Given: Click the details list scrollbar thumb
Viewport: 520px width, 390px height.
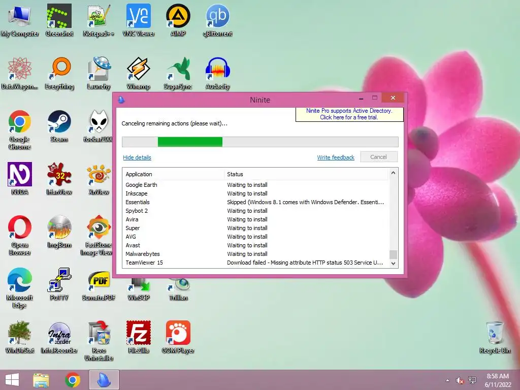Looking at the screenshot, I should click(x=394, y=254).
